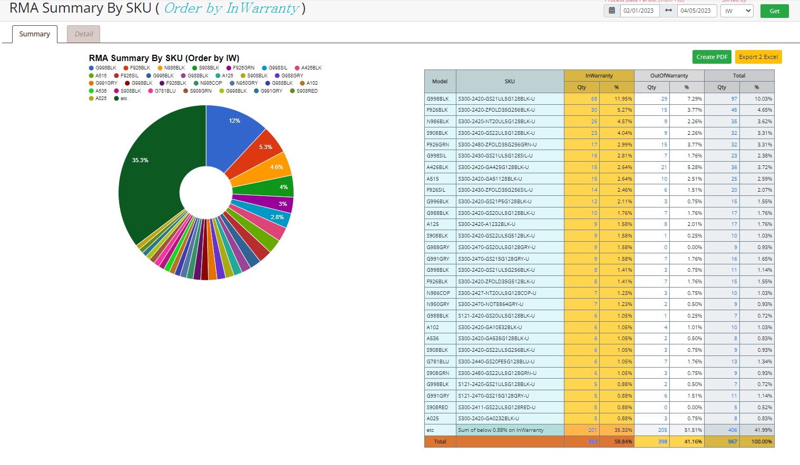The height and width of the screenshot is (465, 800).
Task: Click the Create PDF button
Action: 712,57
